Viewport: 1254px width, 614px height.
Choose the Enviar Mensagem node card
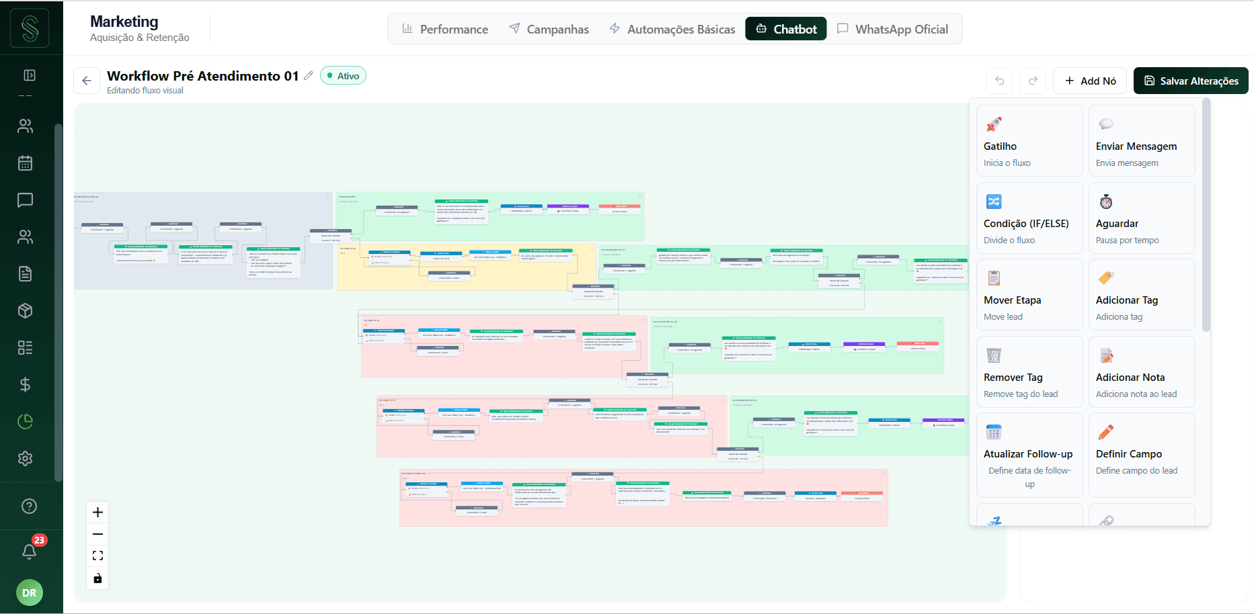pos(1142,141)
